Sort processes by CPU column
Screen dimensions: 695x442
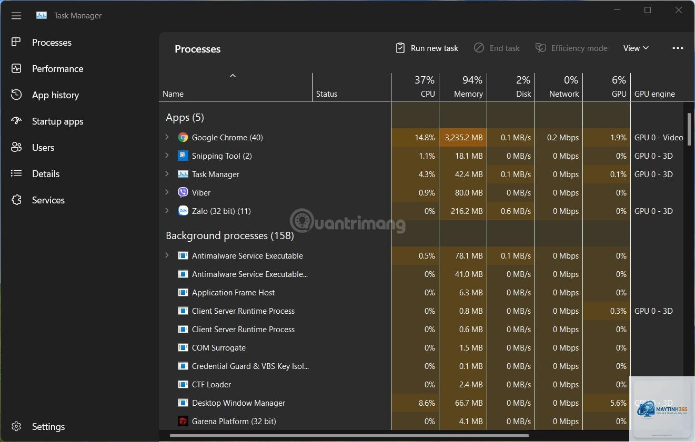click(415, 87)
